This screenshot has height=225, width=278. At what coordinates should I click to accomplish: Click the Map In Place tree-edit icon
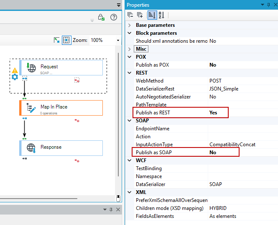31,108
